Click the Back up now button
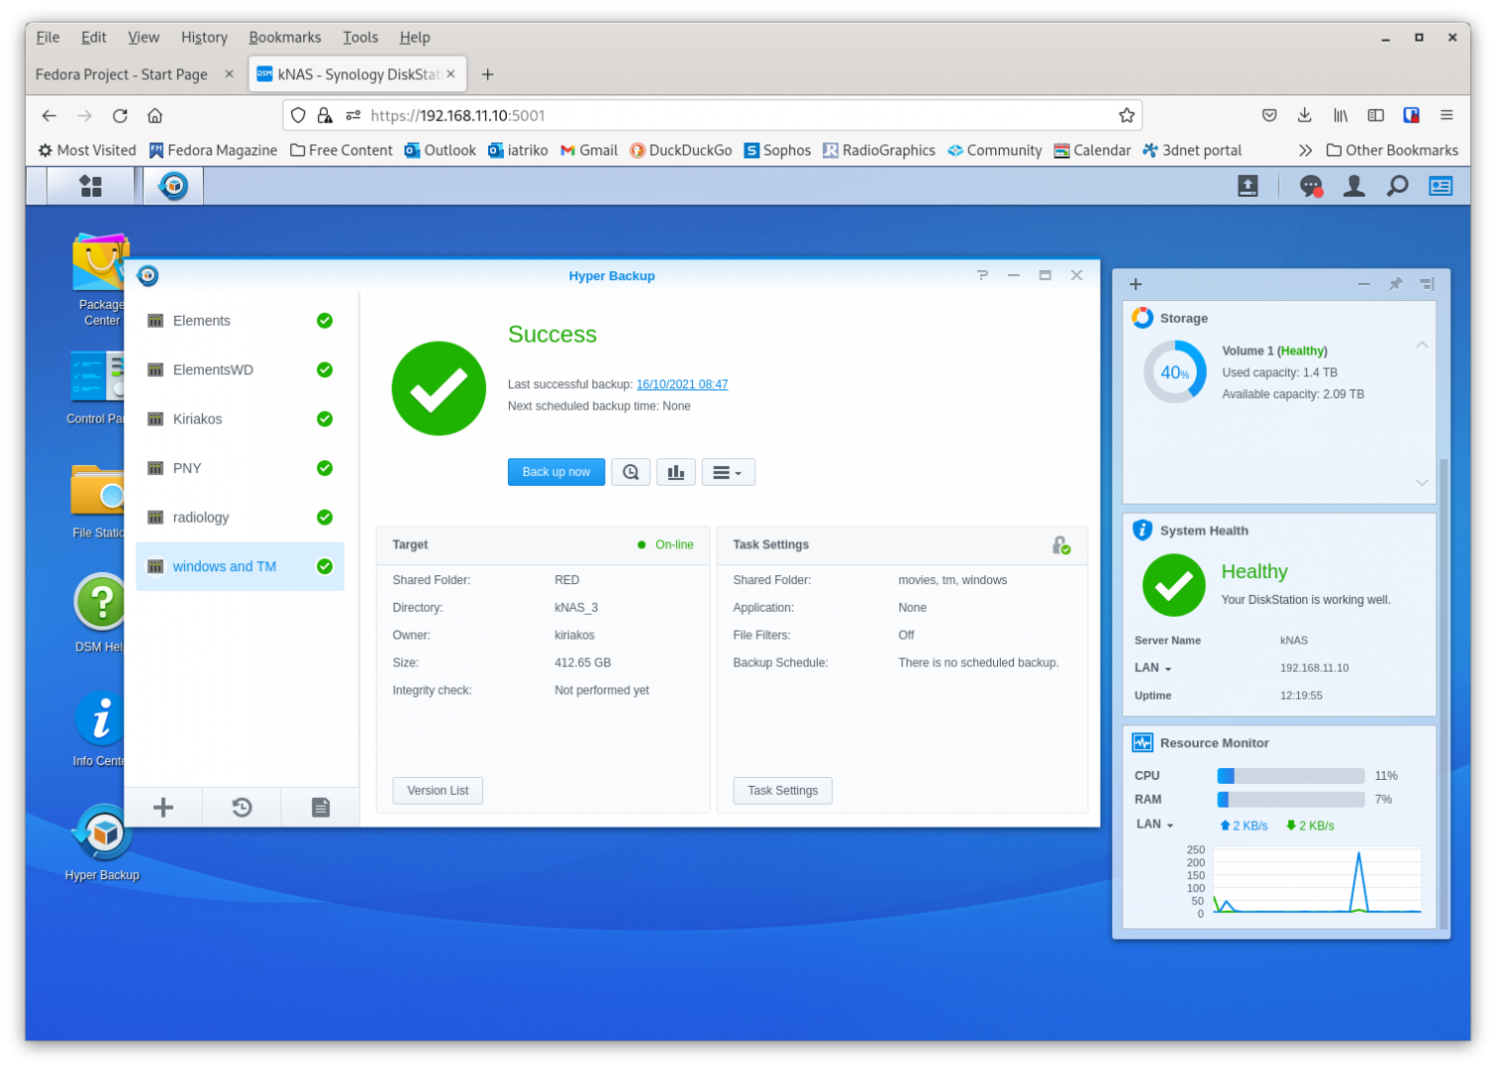Screen dimensions: 1496x1069 point(556,472)
